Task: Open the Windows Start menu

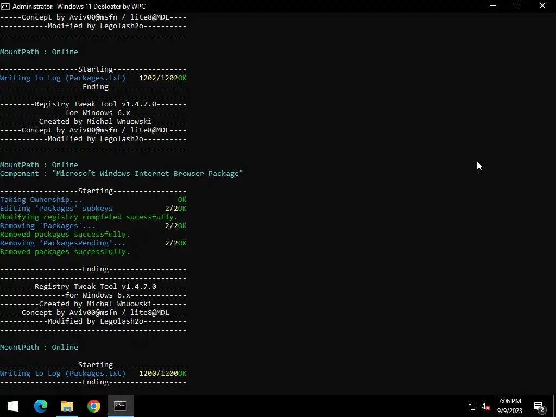Action: click(13, 406)
